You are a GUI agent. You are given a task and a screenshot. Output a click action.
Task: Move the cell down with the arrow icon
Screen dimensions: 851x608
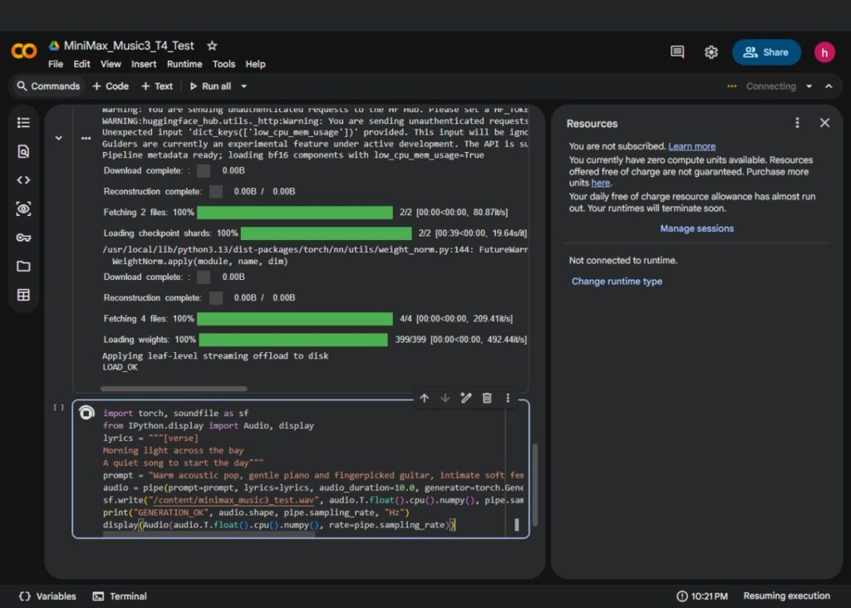click(445, 398)
